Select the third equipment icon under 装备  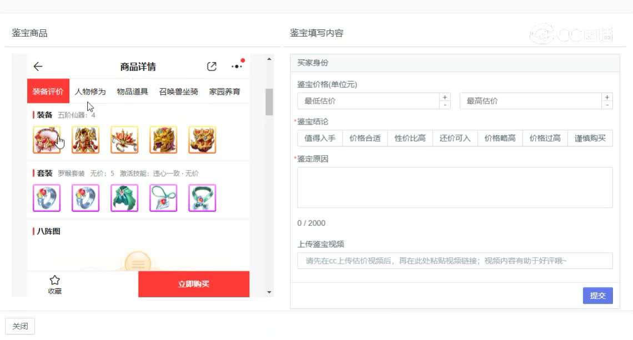pyautogui.click(x=124, y=140)
